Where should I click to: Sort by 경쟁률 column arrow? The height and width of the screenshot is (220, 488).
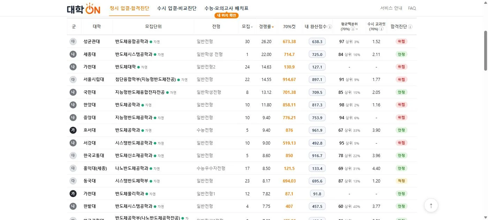click(273, 27)
